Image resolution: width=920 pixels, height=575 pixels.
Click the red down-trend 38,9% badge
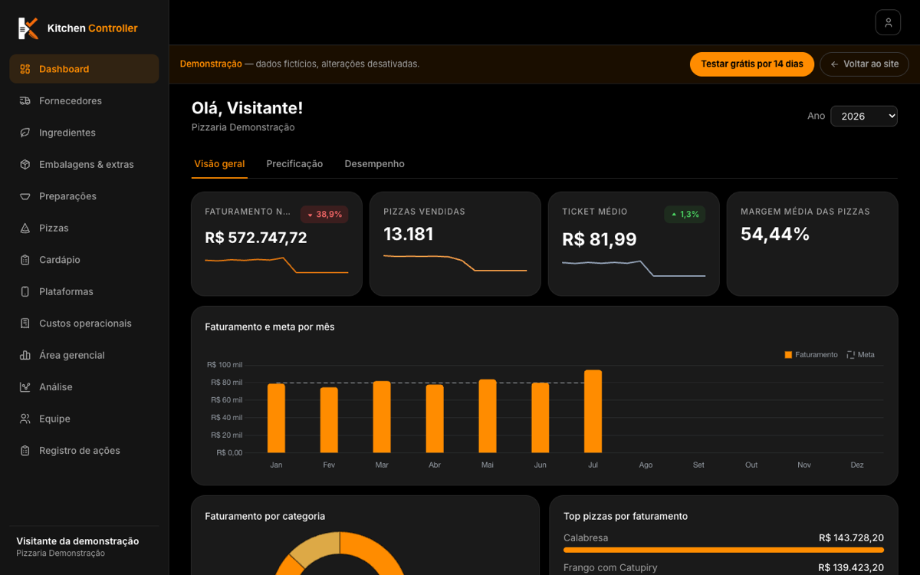pos(324,215)
